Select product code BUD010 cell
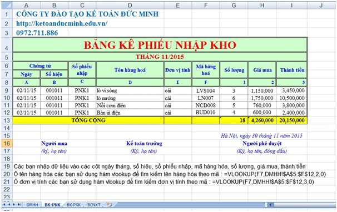Viewport: 337px width, 212px height. coord(206,113)
